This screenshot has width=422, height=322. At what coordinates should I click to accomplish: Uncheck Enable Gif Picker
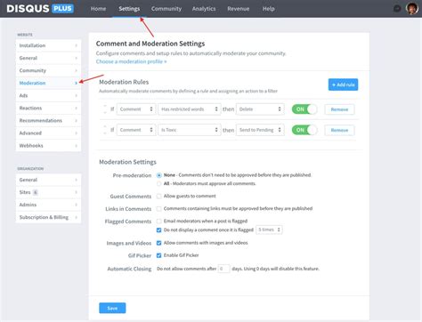[x=159, y=255]
